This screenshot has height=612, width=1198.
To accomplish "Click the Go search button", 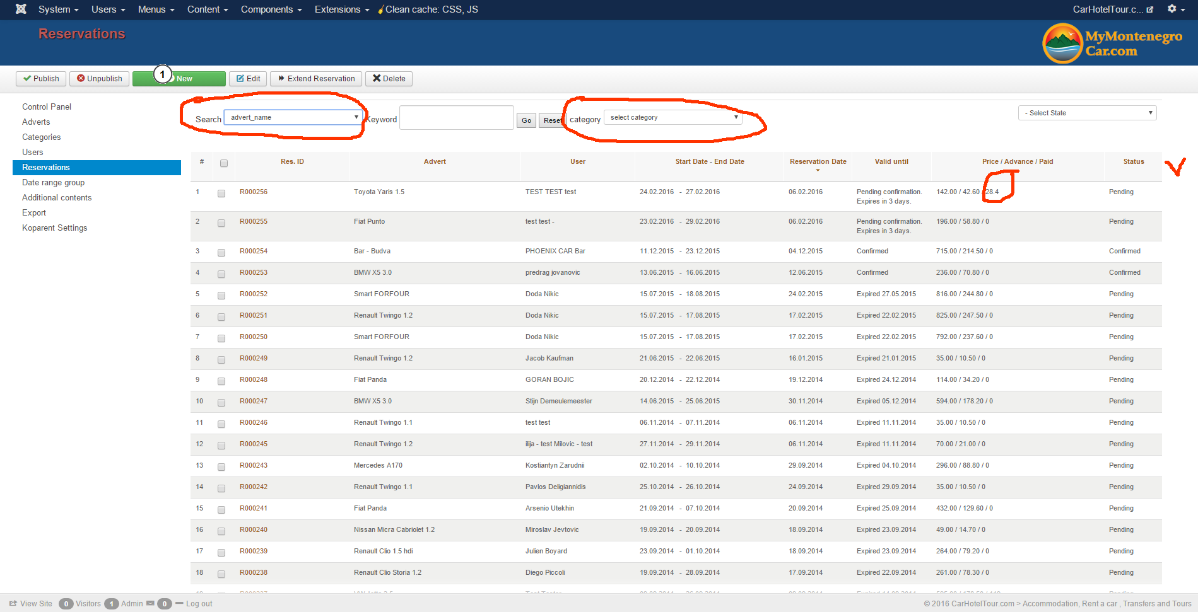I will (x=526, y=120).
